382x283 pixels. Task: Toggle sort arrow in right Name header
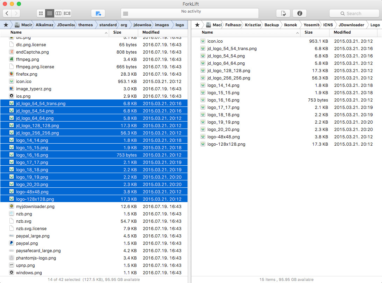(297, 33)
